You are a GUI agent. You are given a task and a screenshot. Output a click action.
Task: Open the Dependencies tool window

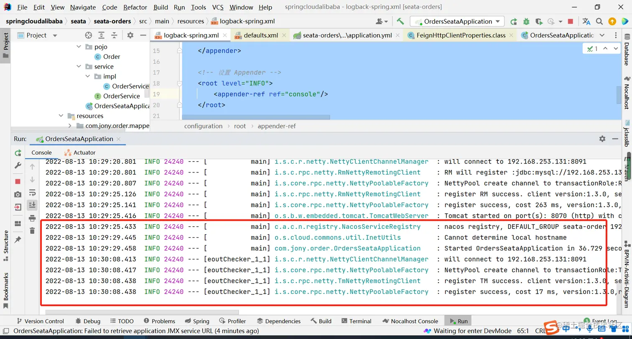[x=278, y=321]
